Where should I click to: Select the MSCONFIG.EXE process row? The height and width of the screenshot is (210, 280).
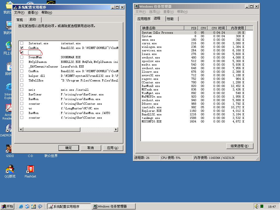(x=193, y=121)
